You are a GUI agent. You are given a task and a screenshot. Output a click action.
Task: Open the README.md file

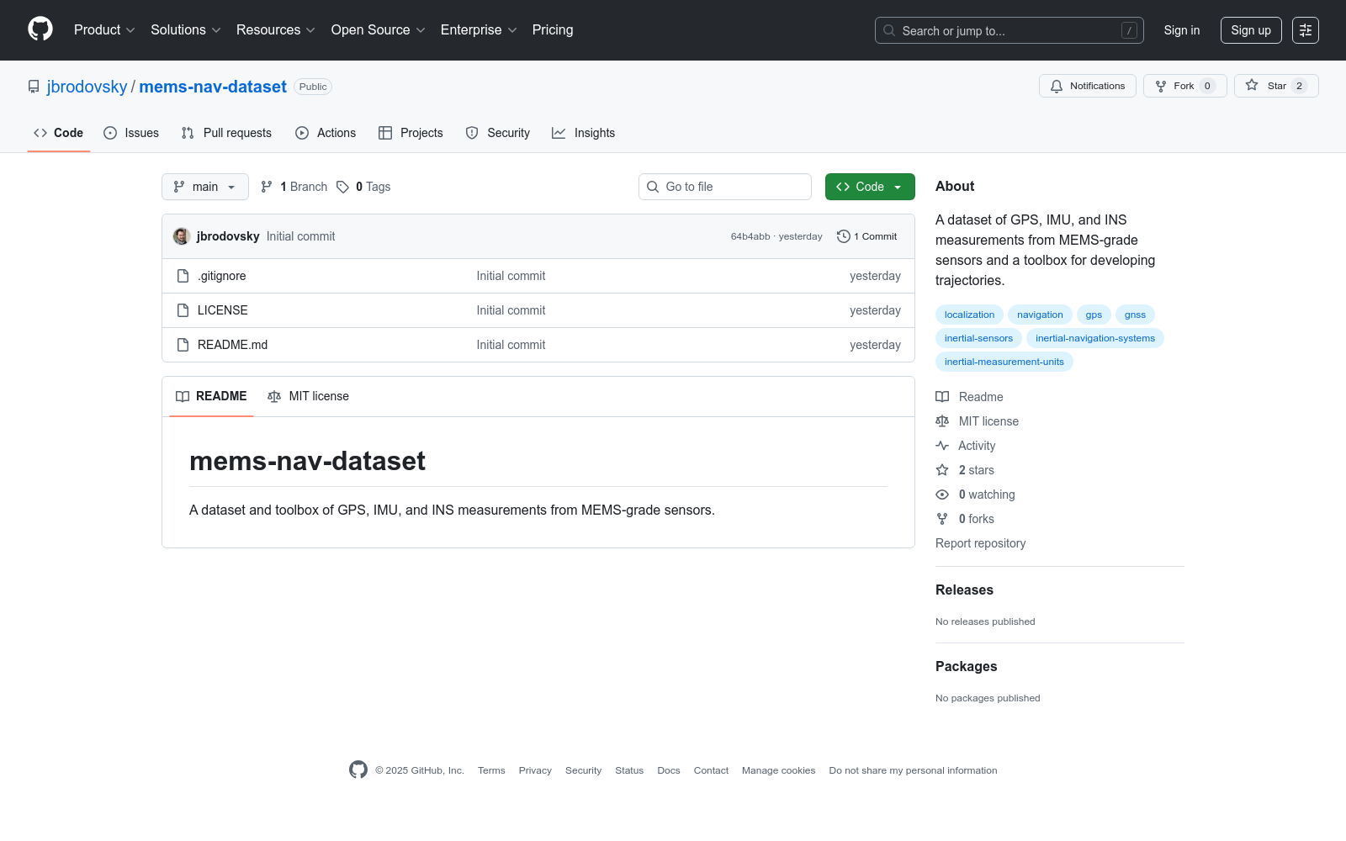[233, 345]
